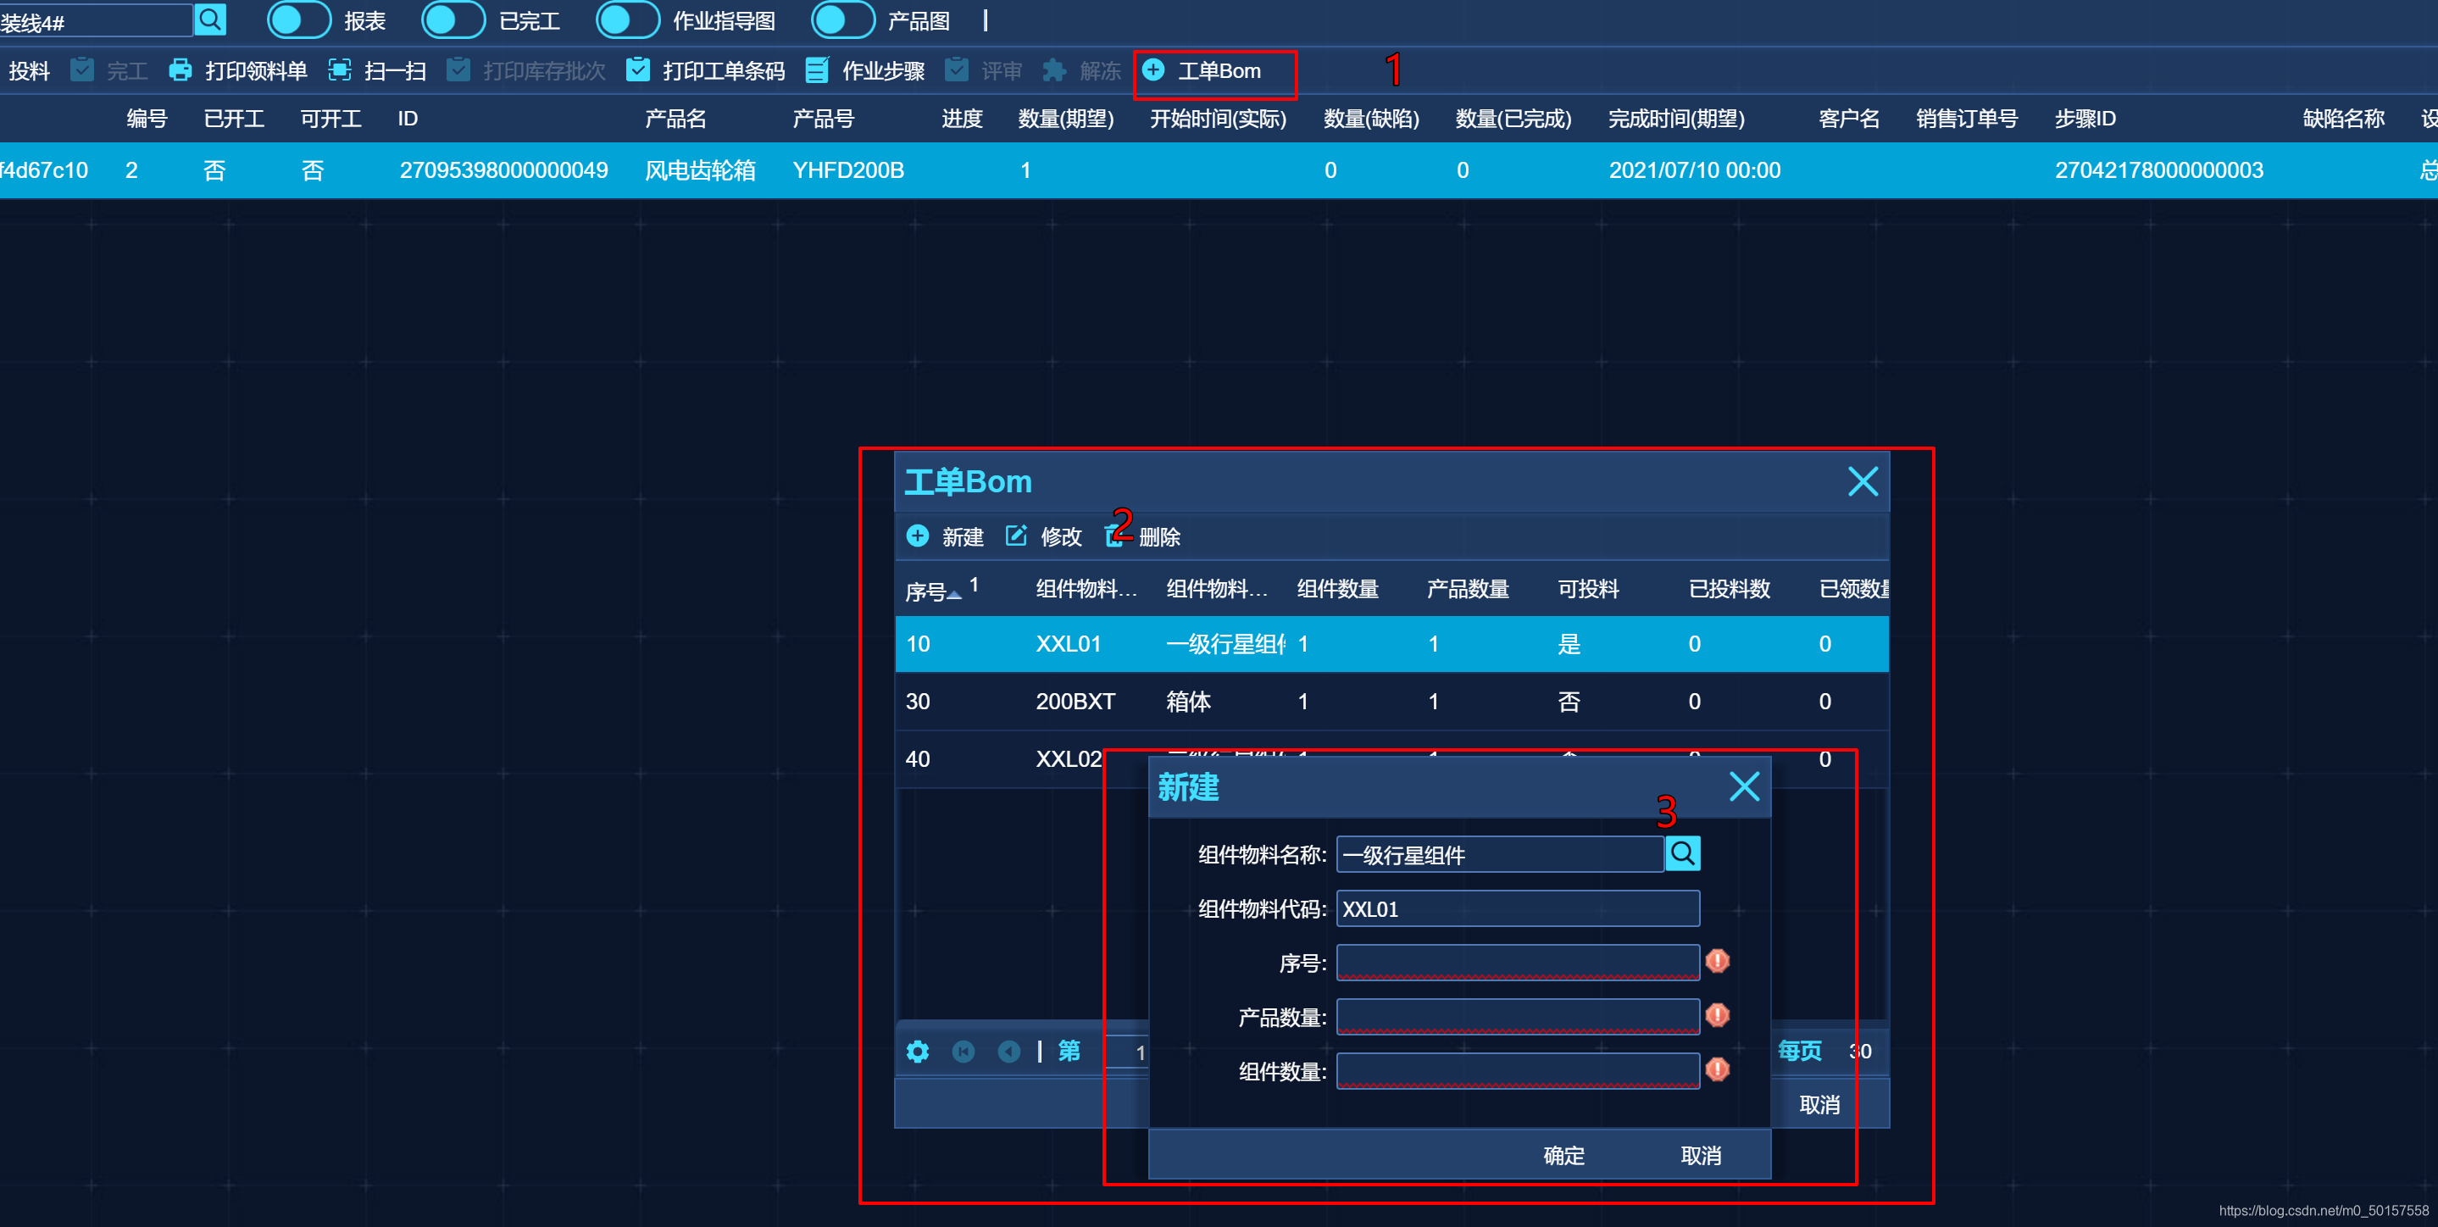2438x1227 pixels.
Task: Click the 序号 input field
Action: (1517, 962)
